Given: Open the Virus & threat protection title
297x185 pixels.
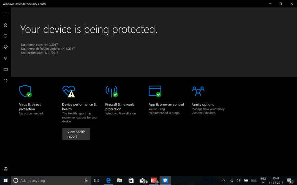Looking at the screenshot, I should click(x=30, y=107).
